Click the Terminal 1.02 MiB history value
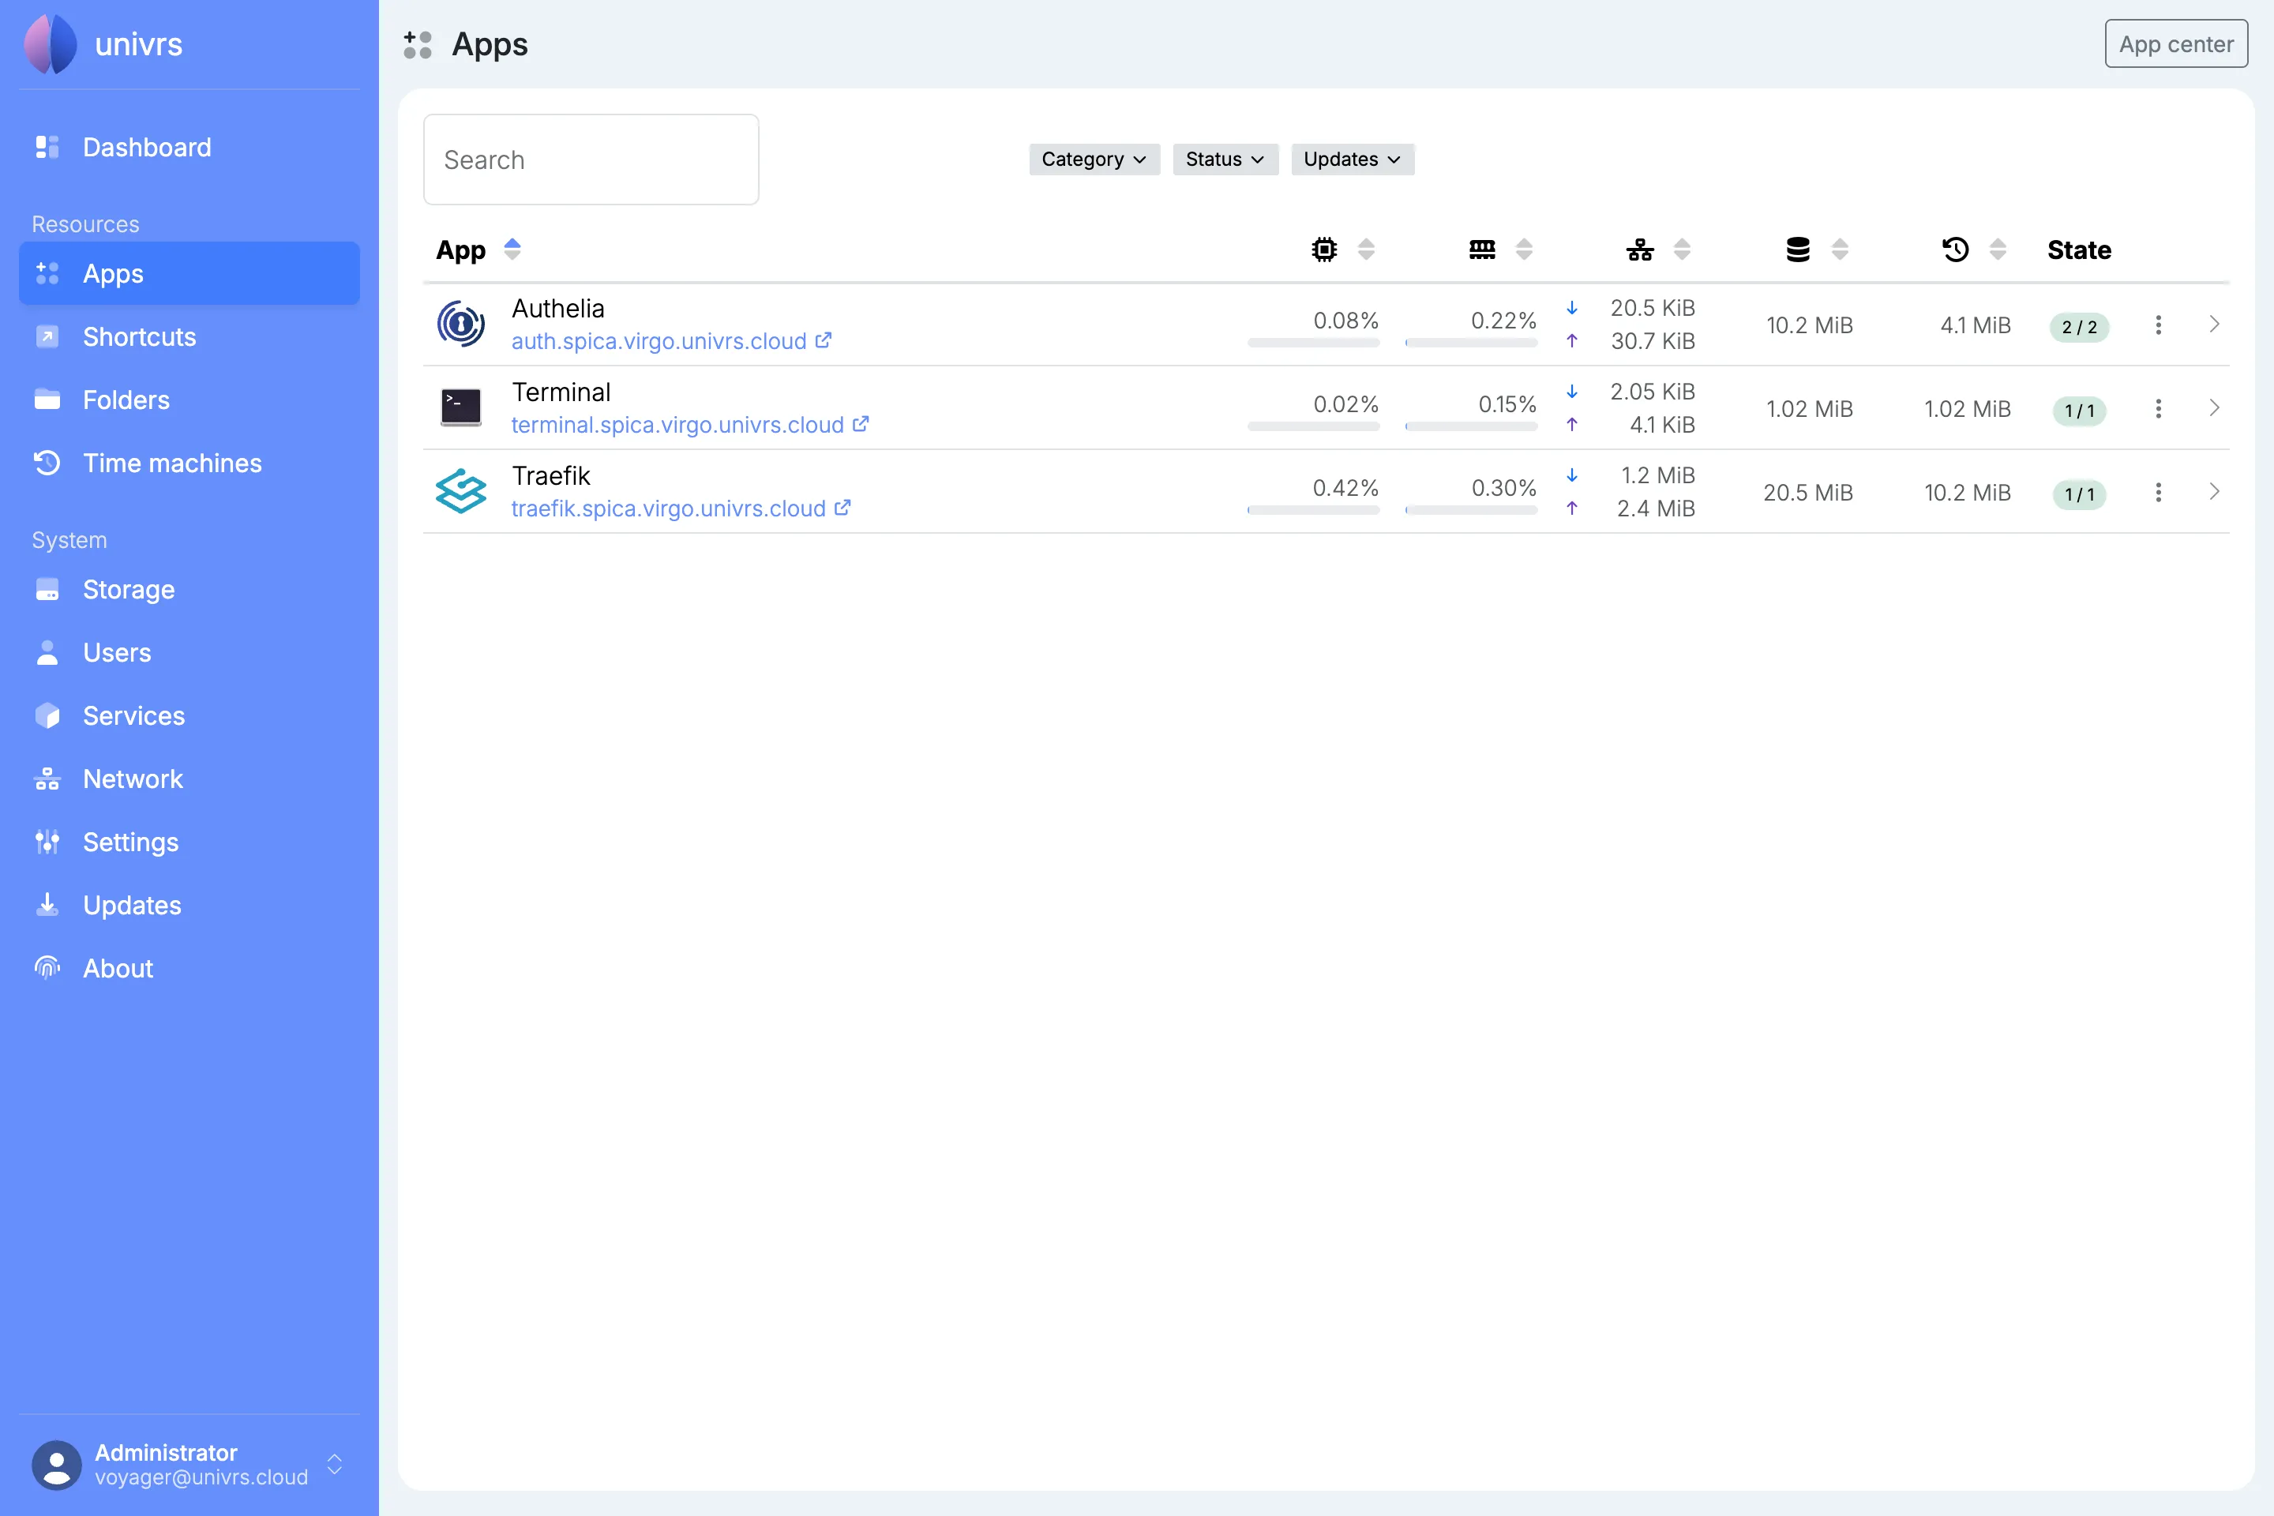This screenshot has width=2274, height=1516. click(1968, 409)
